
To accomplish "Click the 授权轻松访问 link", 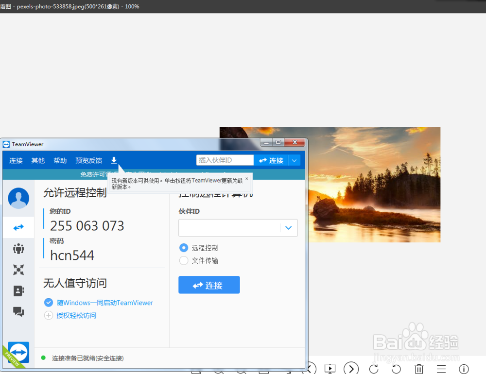I will pos(76,315).
